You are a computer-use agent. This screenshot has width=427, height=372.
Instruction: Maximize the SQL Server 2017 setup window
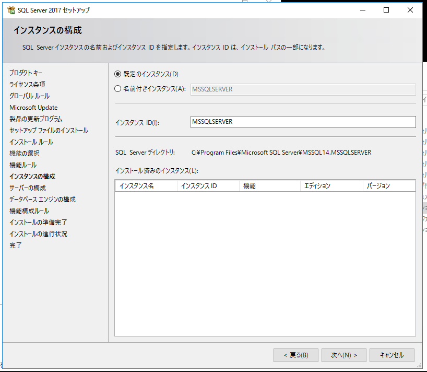click(386, 10)
